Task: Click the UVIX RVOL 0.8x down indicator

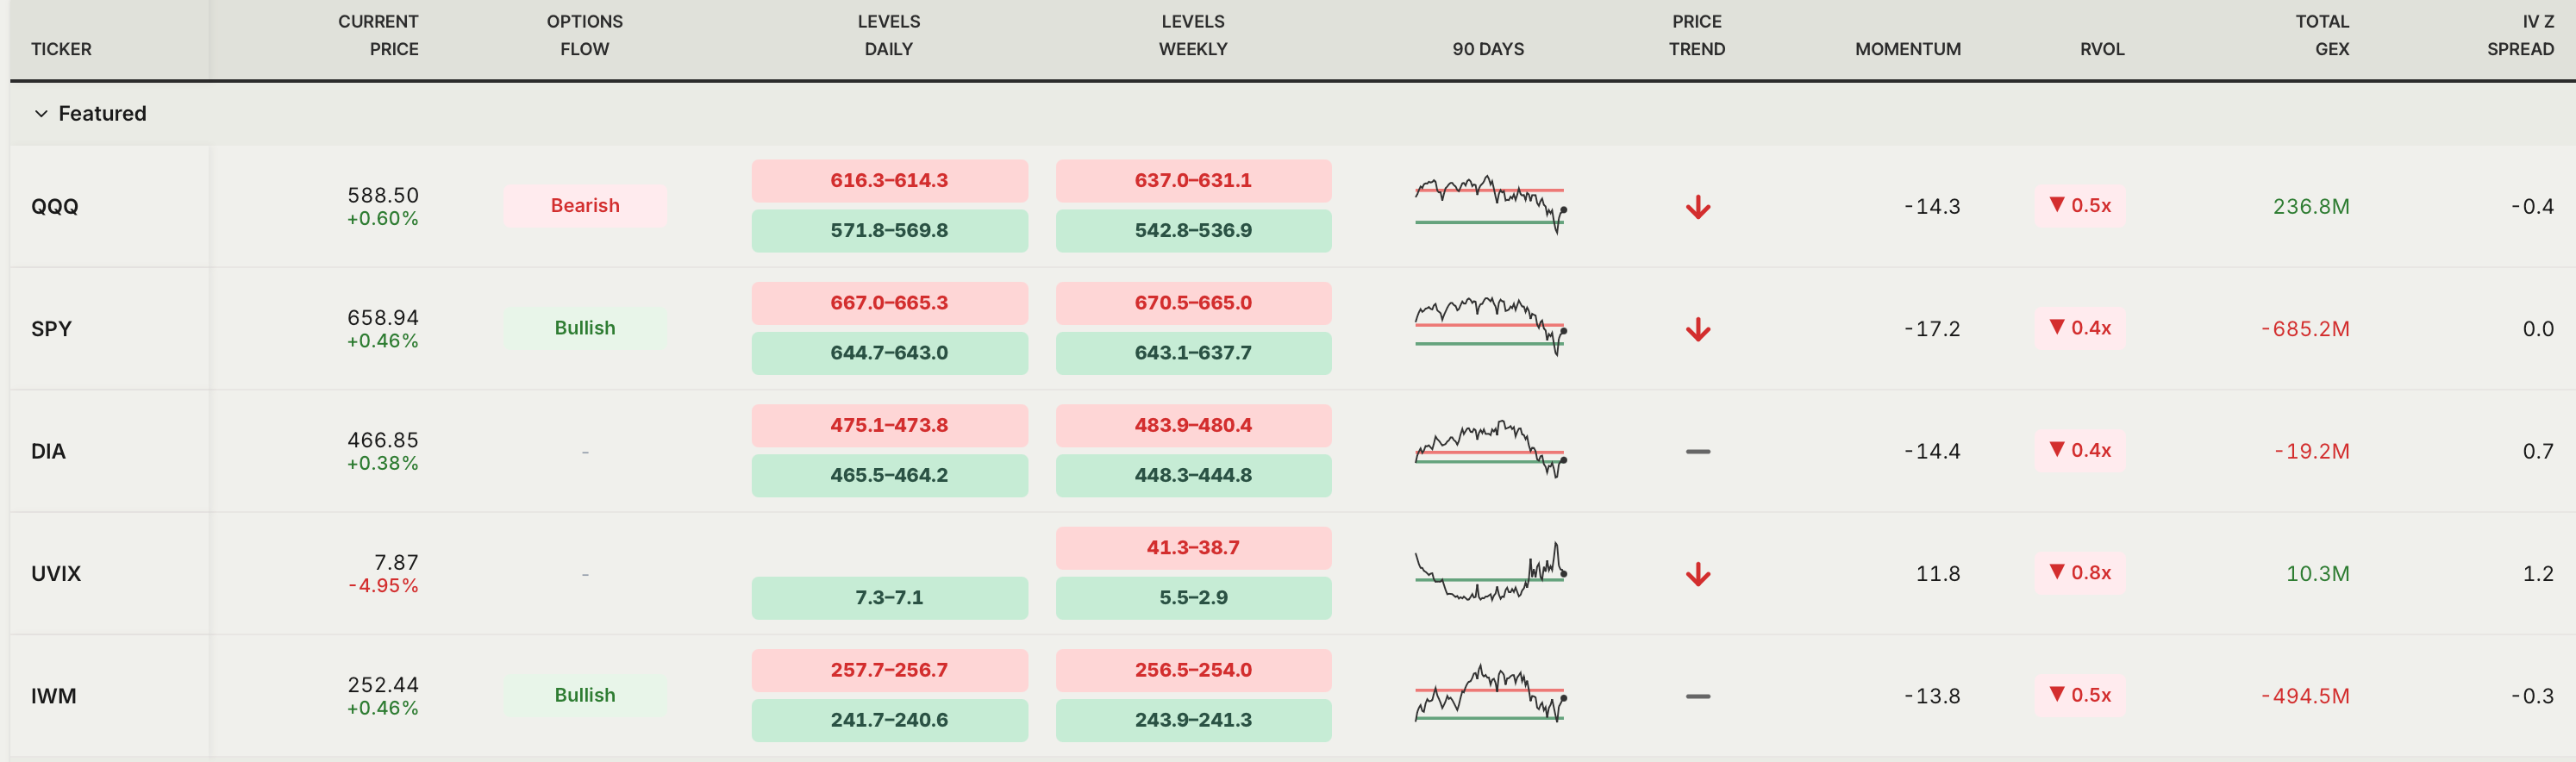Action: click(x=2080, y=573)
